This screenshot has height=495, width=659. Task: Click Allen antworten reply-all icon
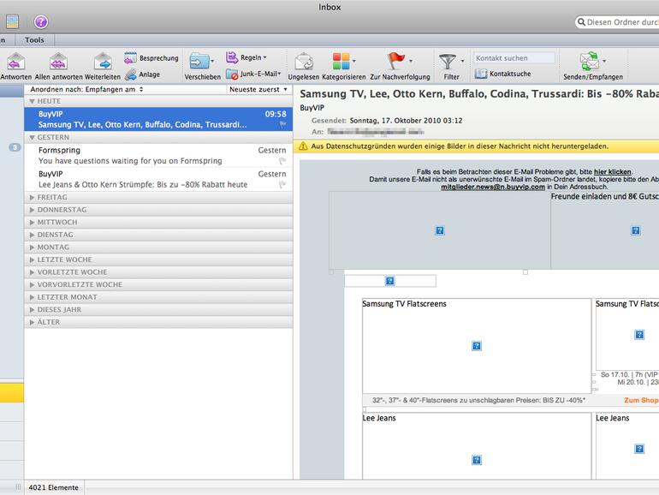tap(58, 62)
